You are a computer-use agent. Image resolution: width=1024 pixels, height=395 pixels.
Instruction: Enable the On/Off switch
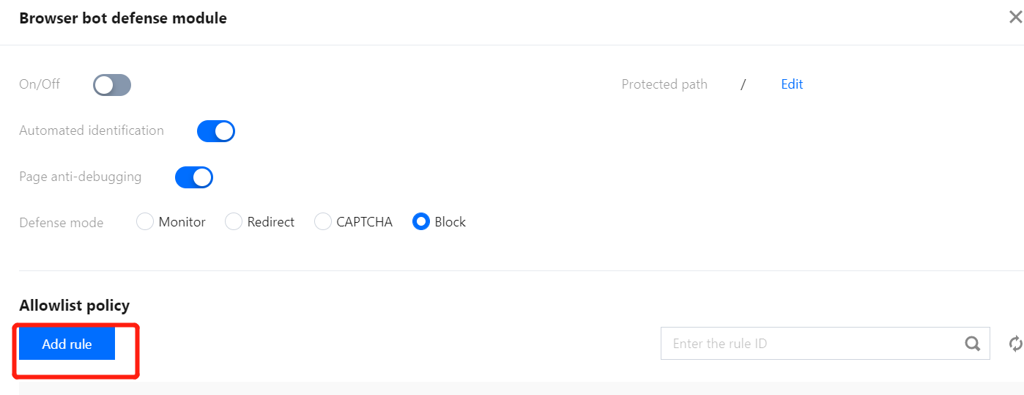click(x=112, y=85)
